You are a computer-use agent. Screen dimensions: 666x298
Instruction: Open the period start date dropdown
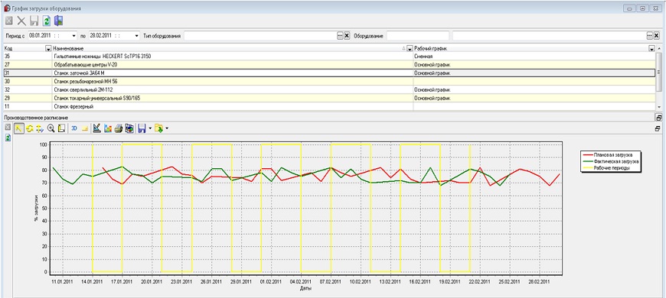click(74, 36)
